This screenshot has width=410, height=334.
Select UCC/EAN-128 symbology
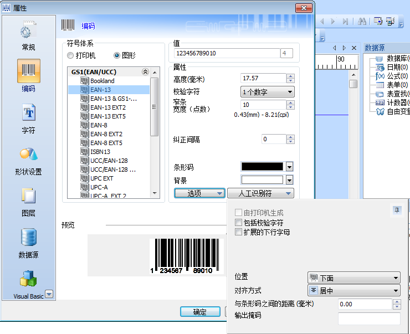109,161
